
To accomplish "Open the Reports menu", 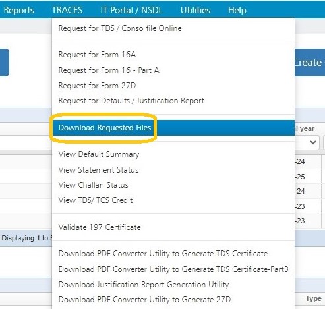I will [x=19, y=10].
